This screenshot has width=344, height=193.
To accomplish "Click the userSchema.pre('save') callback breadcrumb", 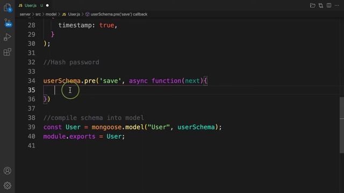I will (116, 14).
